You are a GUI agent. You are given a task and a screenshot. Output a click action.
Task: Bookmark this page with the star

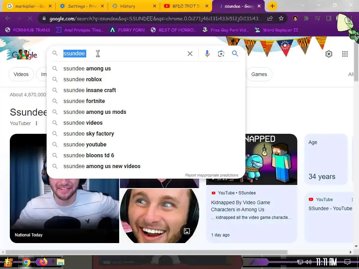[281, 18]
